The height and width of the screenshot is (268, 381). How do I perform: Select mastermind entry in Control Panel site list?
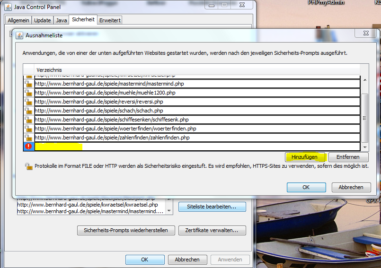[90, 211]
